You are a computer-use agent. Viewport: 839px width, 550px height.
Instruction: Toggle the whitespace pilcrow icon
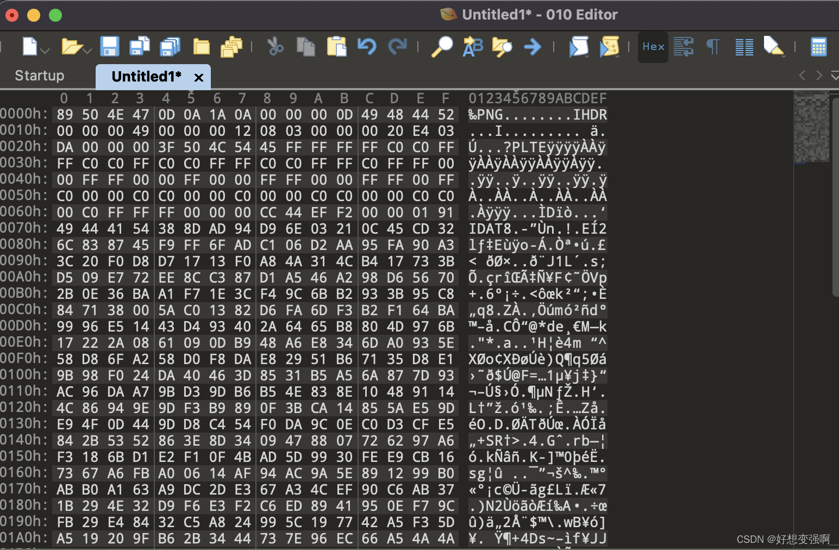pyautogui.click(x=713, y=47)
